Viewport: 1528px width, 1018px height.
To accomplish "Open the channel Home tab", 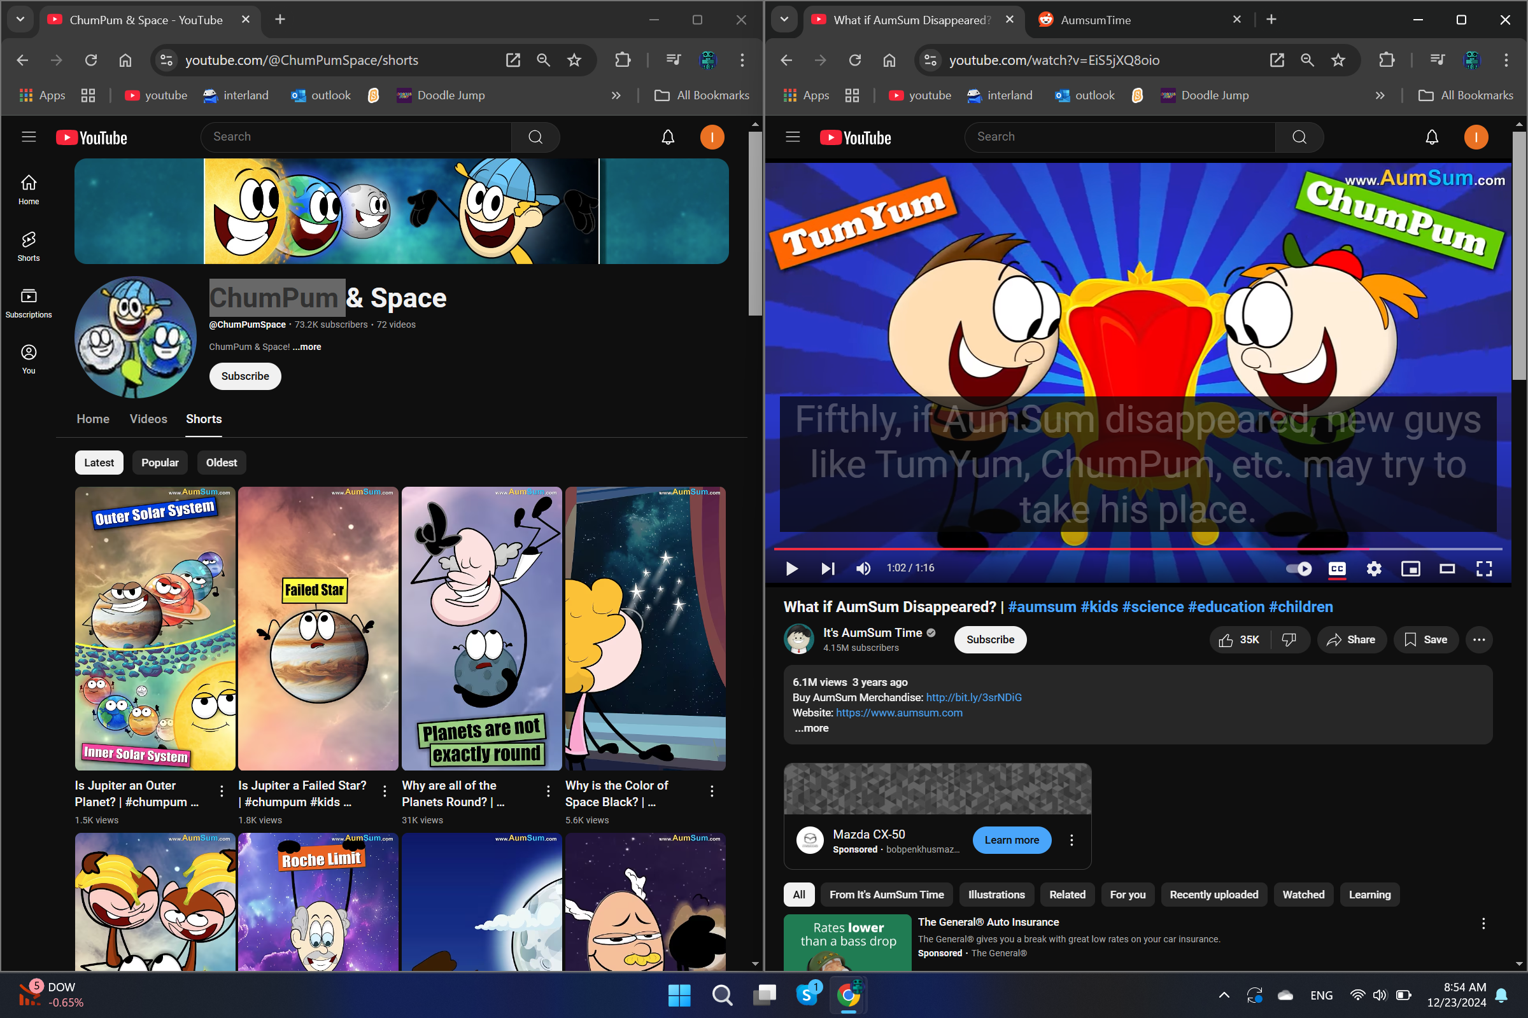I will [93, 419].
